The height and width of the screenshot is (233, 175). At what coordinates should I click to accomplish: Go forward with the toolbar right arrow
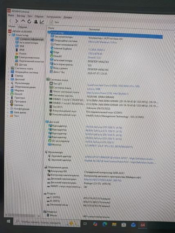[x=17, y=21]
